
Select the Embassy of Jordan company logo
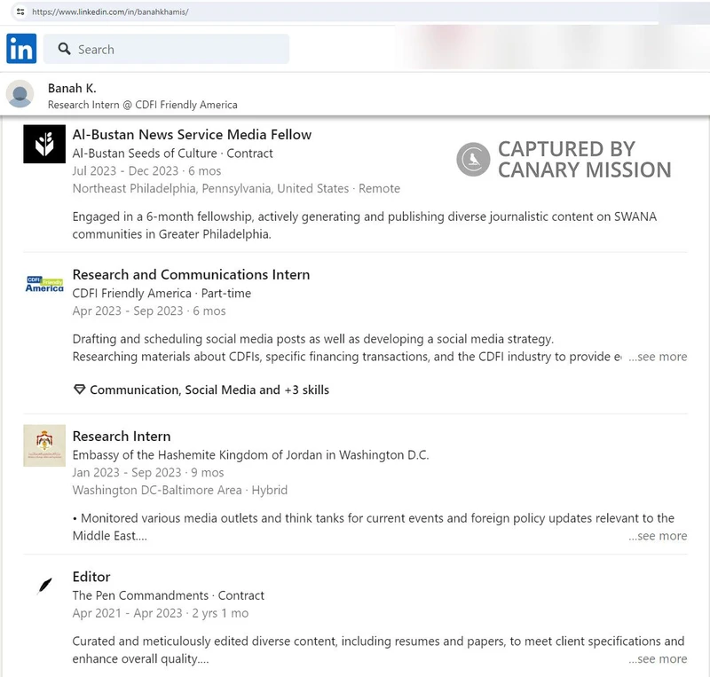43,446
